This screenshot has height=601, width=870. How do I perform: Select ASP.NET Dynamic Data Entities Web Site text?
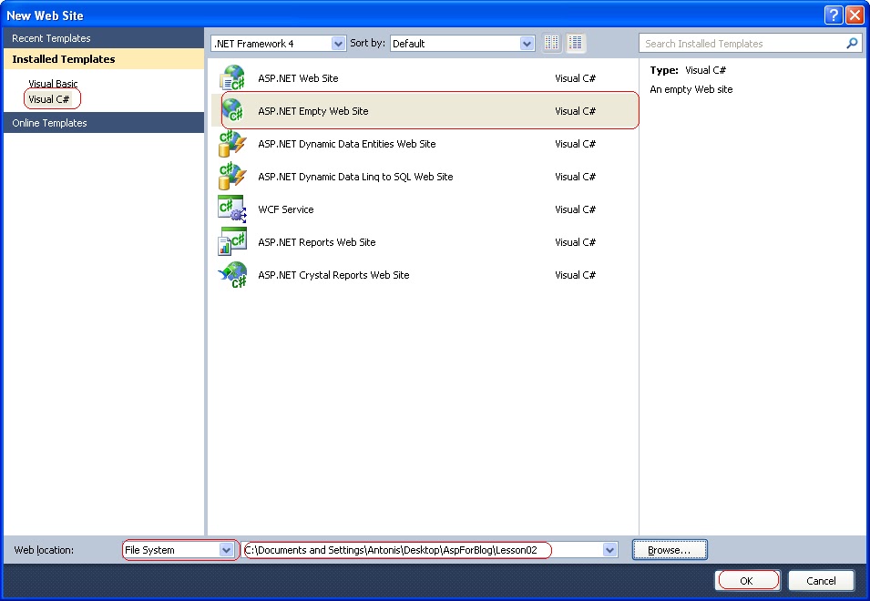[x=347, y=144]
